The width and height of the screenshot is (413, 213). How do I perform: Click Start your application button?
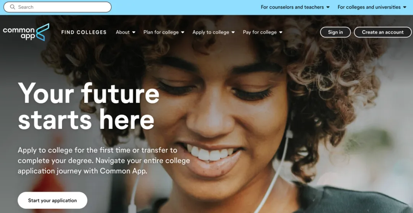coord(52,200)
